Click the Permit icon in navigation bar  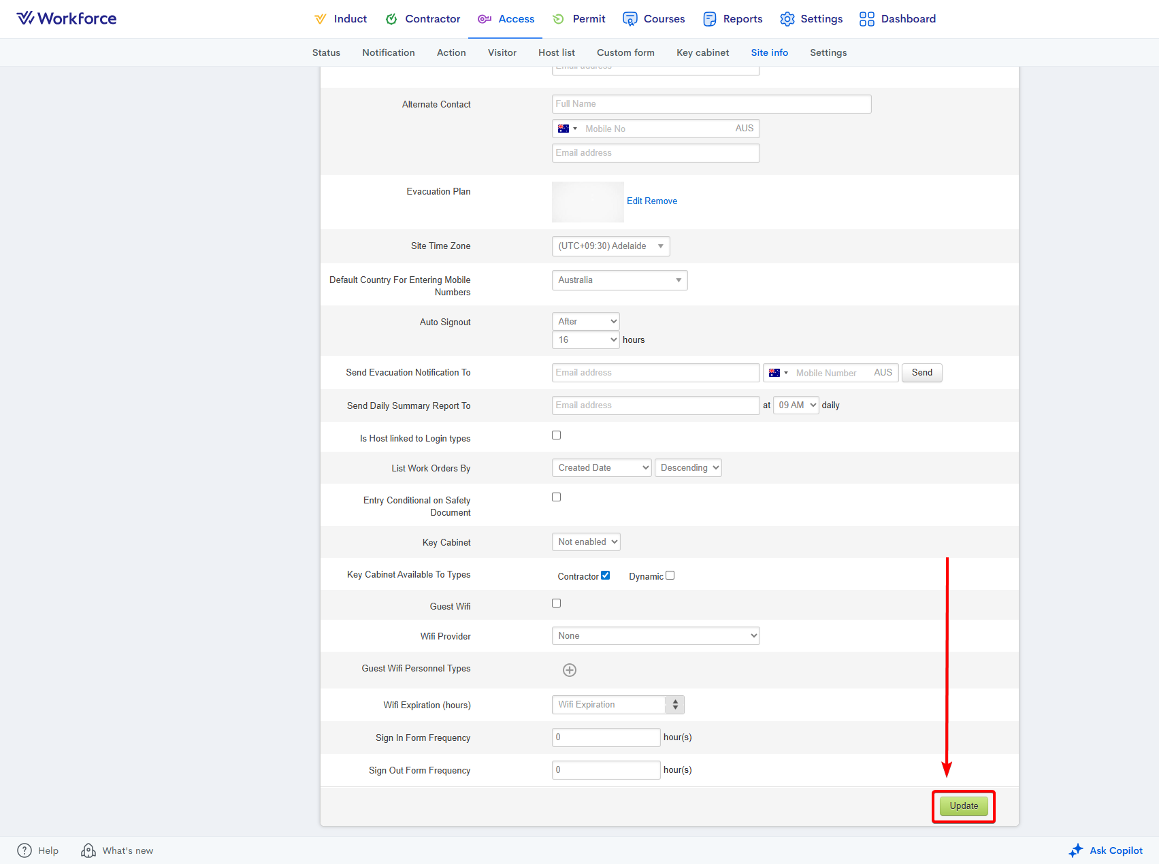(x=558, y=19)
